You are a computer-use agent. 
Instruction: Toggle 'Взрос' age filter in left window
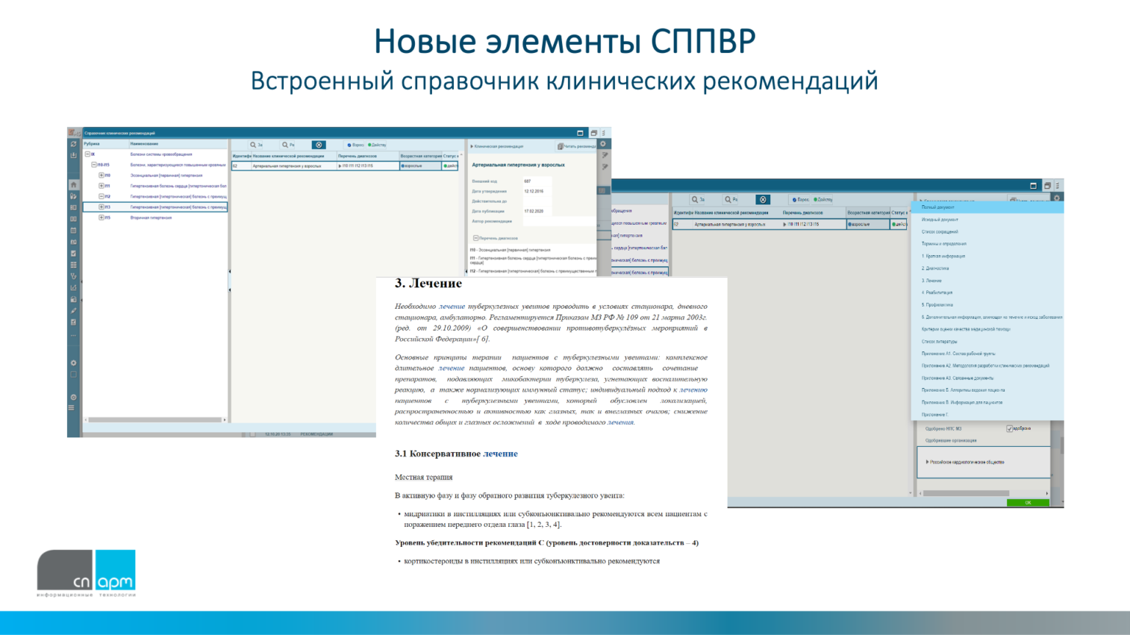355,145
